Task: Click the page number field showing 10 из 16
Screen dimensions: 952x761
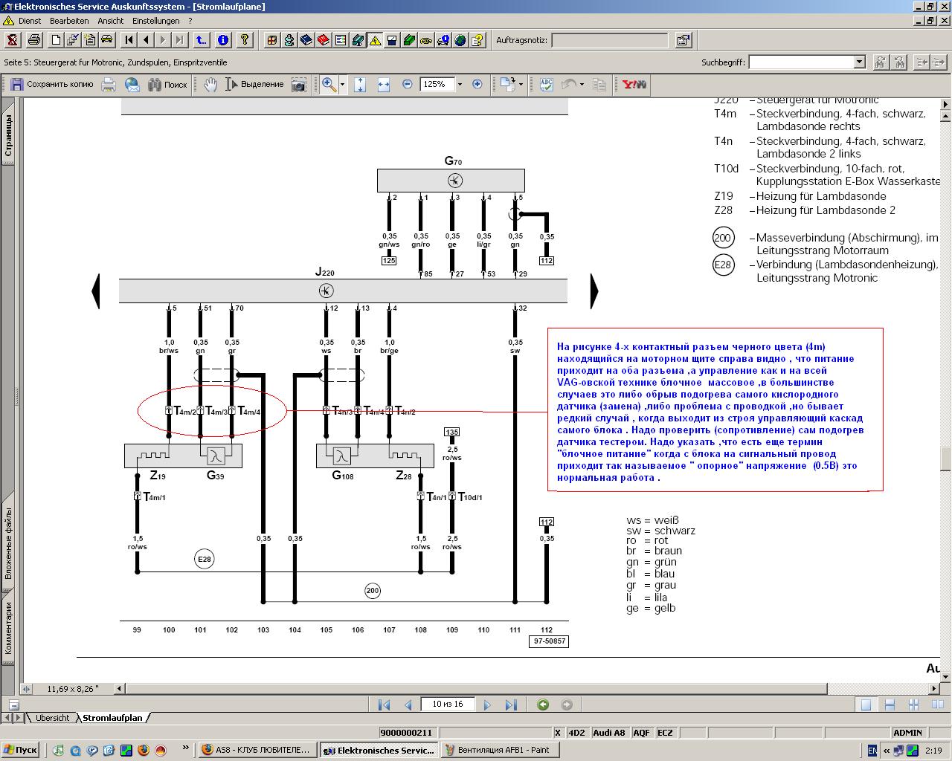Action: tap(448, 704)
